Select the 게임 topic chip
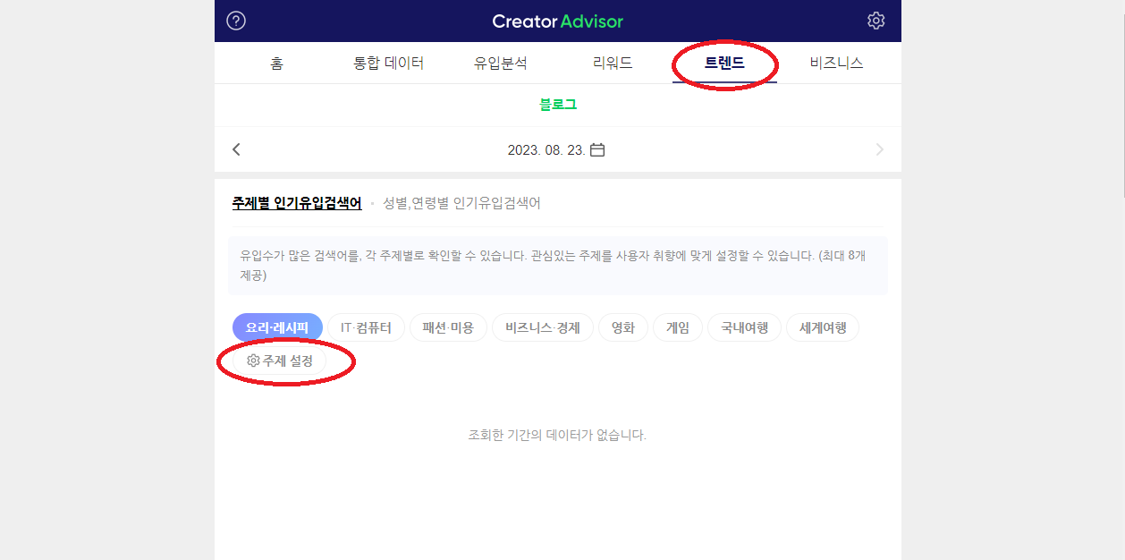Image resolution: width=1125 pixels, height=560 pixels. [678, 327]
